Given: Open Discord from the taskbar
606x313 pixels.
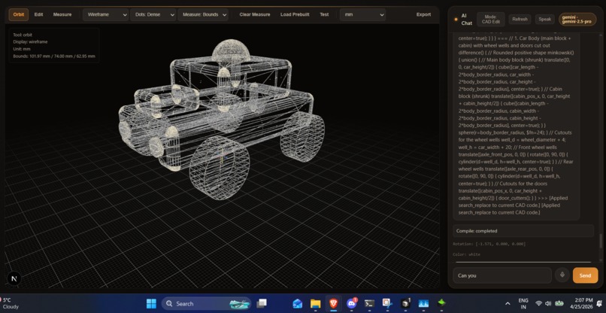Looking at the screenshot, I should 352,304.
